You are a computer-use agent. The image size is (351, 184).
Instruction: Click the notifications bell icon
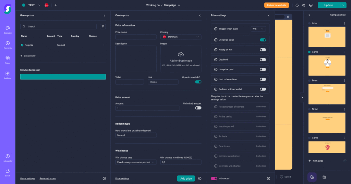click(x=297, y=5)
